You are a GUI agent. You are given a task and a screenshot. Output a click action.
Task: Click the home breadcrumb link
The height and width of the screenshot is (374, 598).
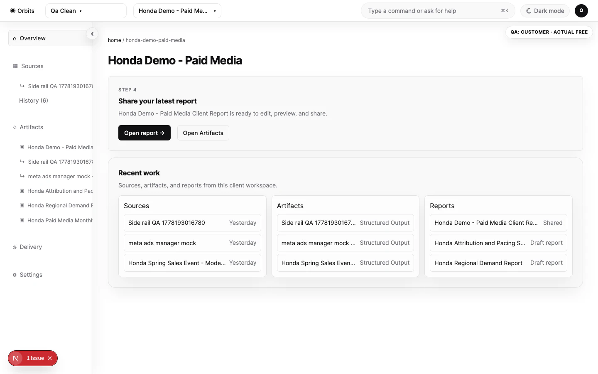115,40
